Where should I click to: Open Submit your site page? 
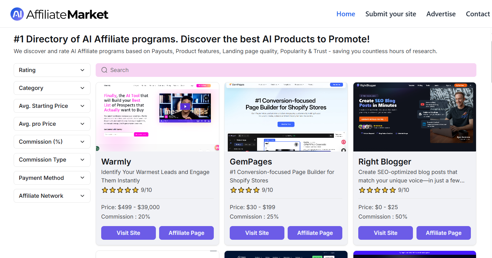coord(390,14)
